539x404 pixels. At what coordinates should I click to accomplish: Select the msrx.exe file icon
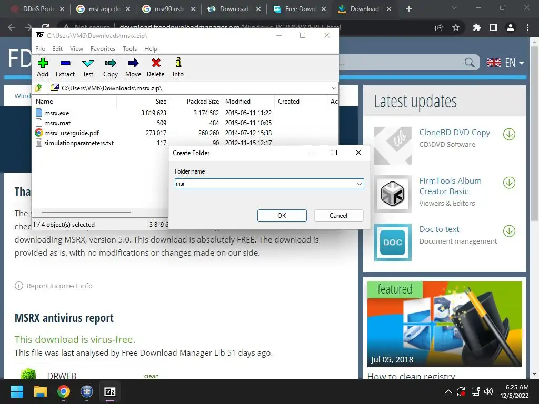click(x=39, y=113)
